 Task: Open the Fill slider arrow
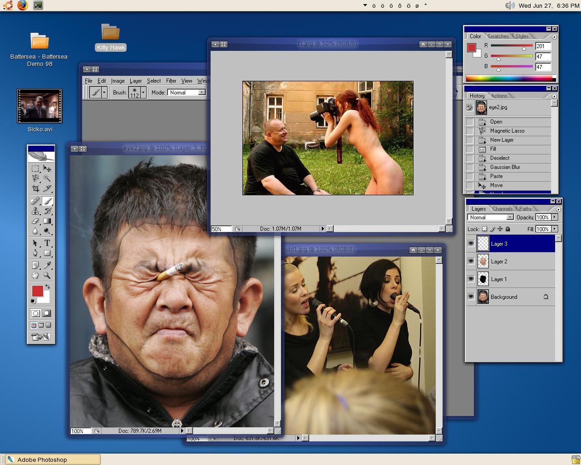(x=555, y=229)
